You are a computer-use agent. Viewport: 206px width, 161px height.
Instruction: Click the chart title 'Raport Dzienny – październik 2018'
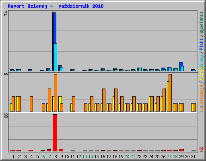tap(56, 6)
